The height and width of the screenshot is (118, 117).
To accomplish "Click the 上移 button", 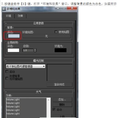I will 62,116.
